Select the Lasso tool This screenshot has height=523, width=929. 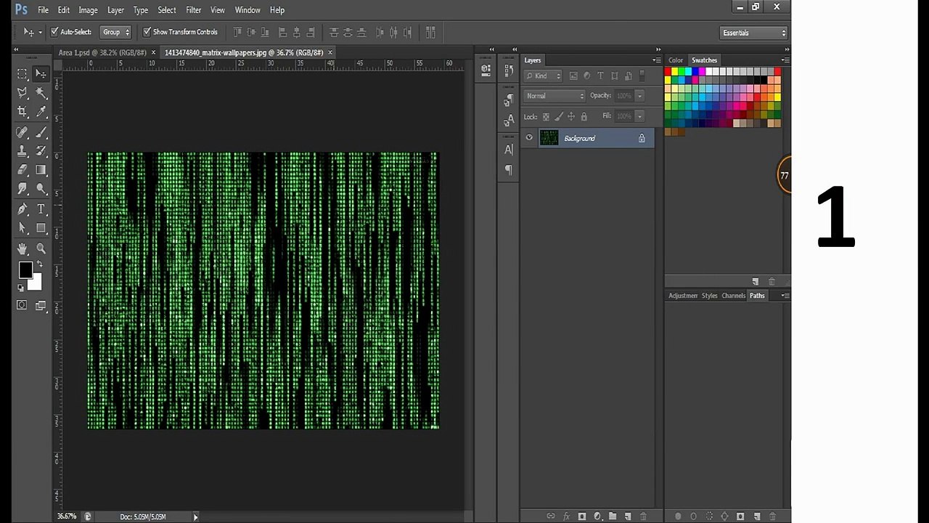click(22, 93)
